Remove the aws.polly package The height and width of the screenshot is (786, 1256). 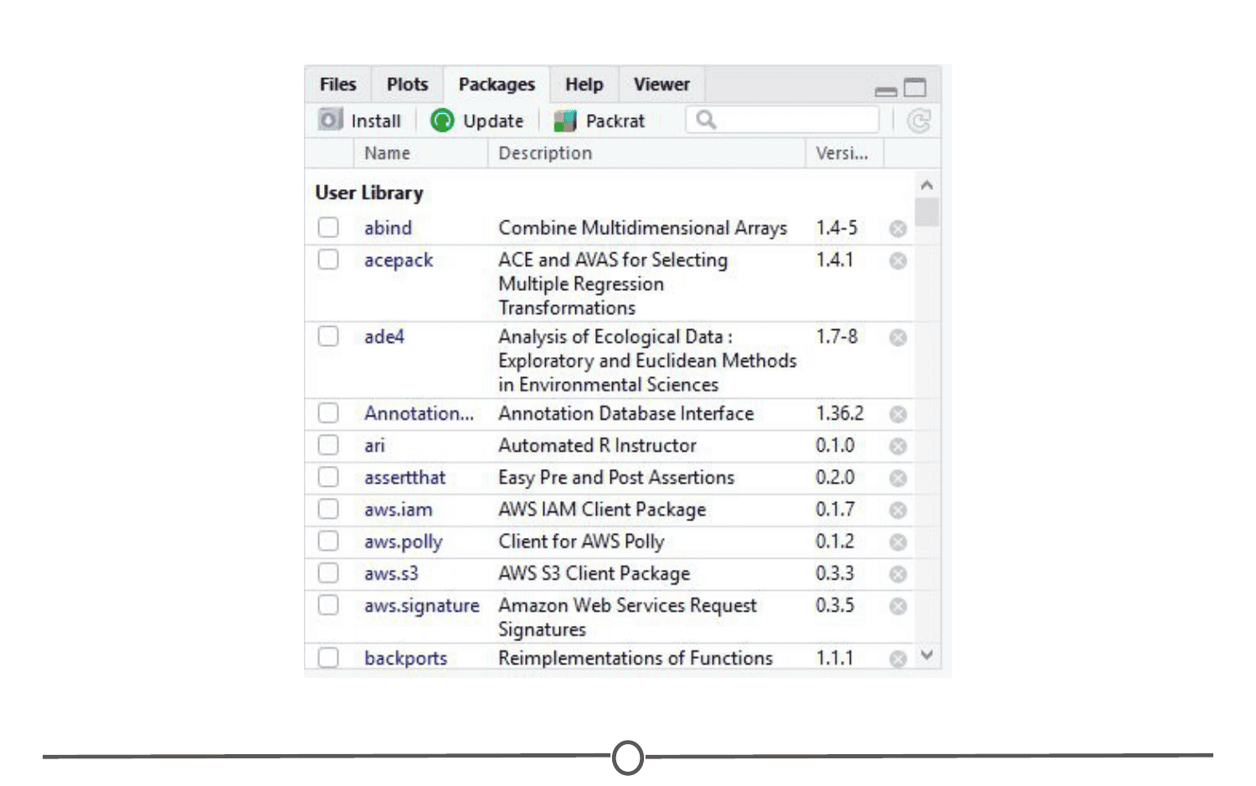898,542
